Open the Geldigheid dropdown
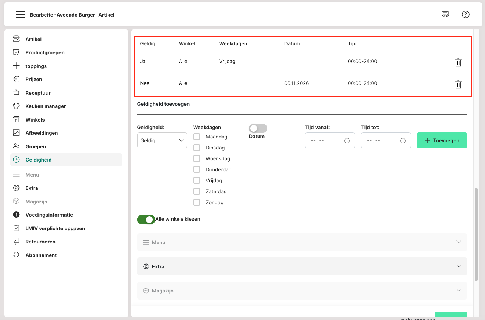485x320 pixels. tap(162, 140)
